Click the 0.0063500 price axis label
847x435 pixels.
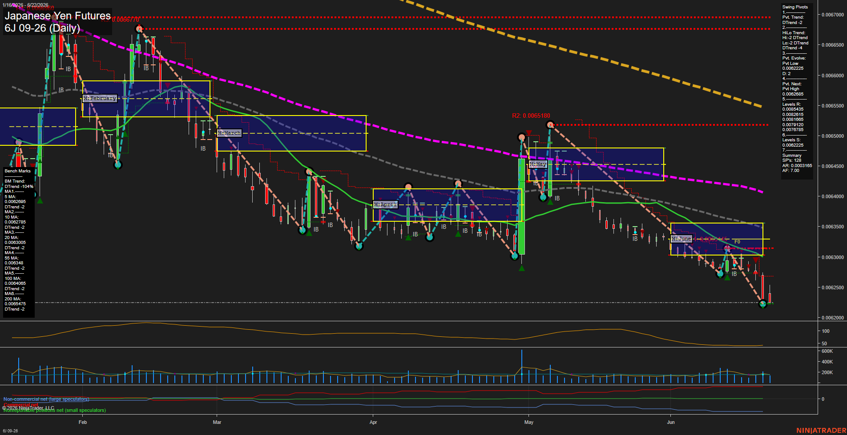(832, 227)
